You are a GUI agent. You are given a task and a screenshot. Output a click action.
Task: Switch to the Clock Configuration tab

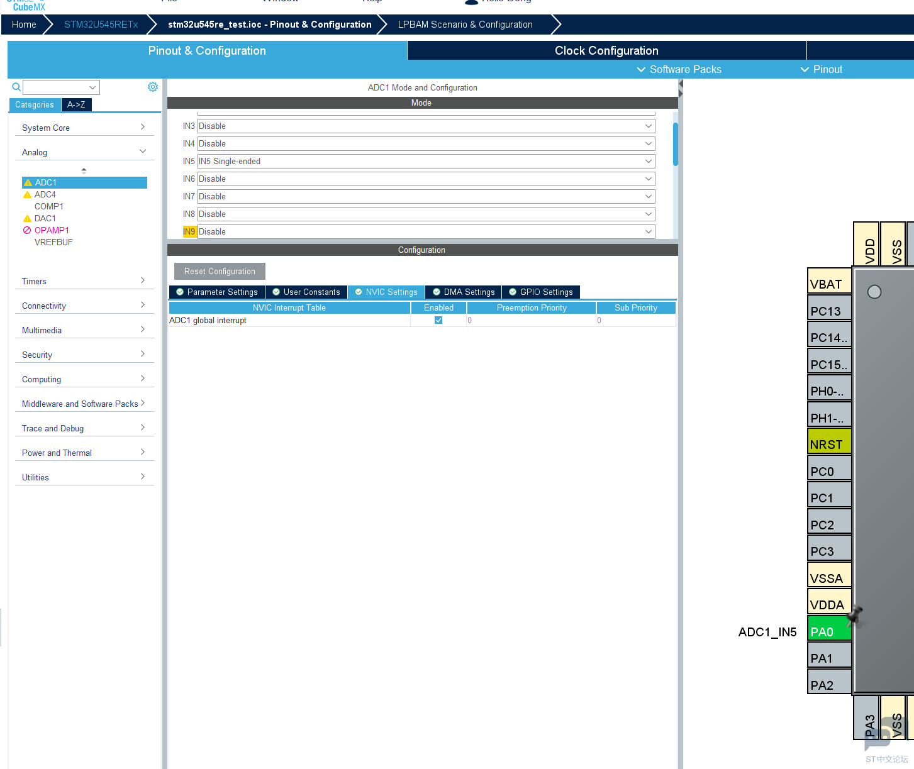pyautogui.click(x=606, y=51)
